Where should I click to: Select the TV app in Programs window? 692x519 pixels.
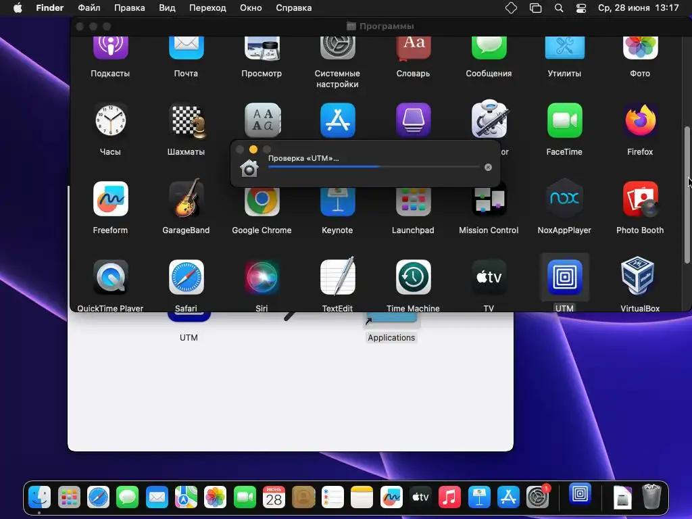[489, 277]
